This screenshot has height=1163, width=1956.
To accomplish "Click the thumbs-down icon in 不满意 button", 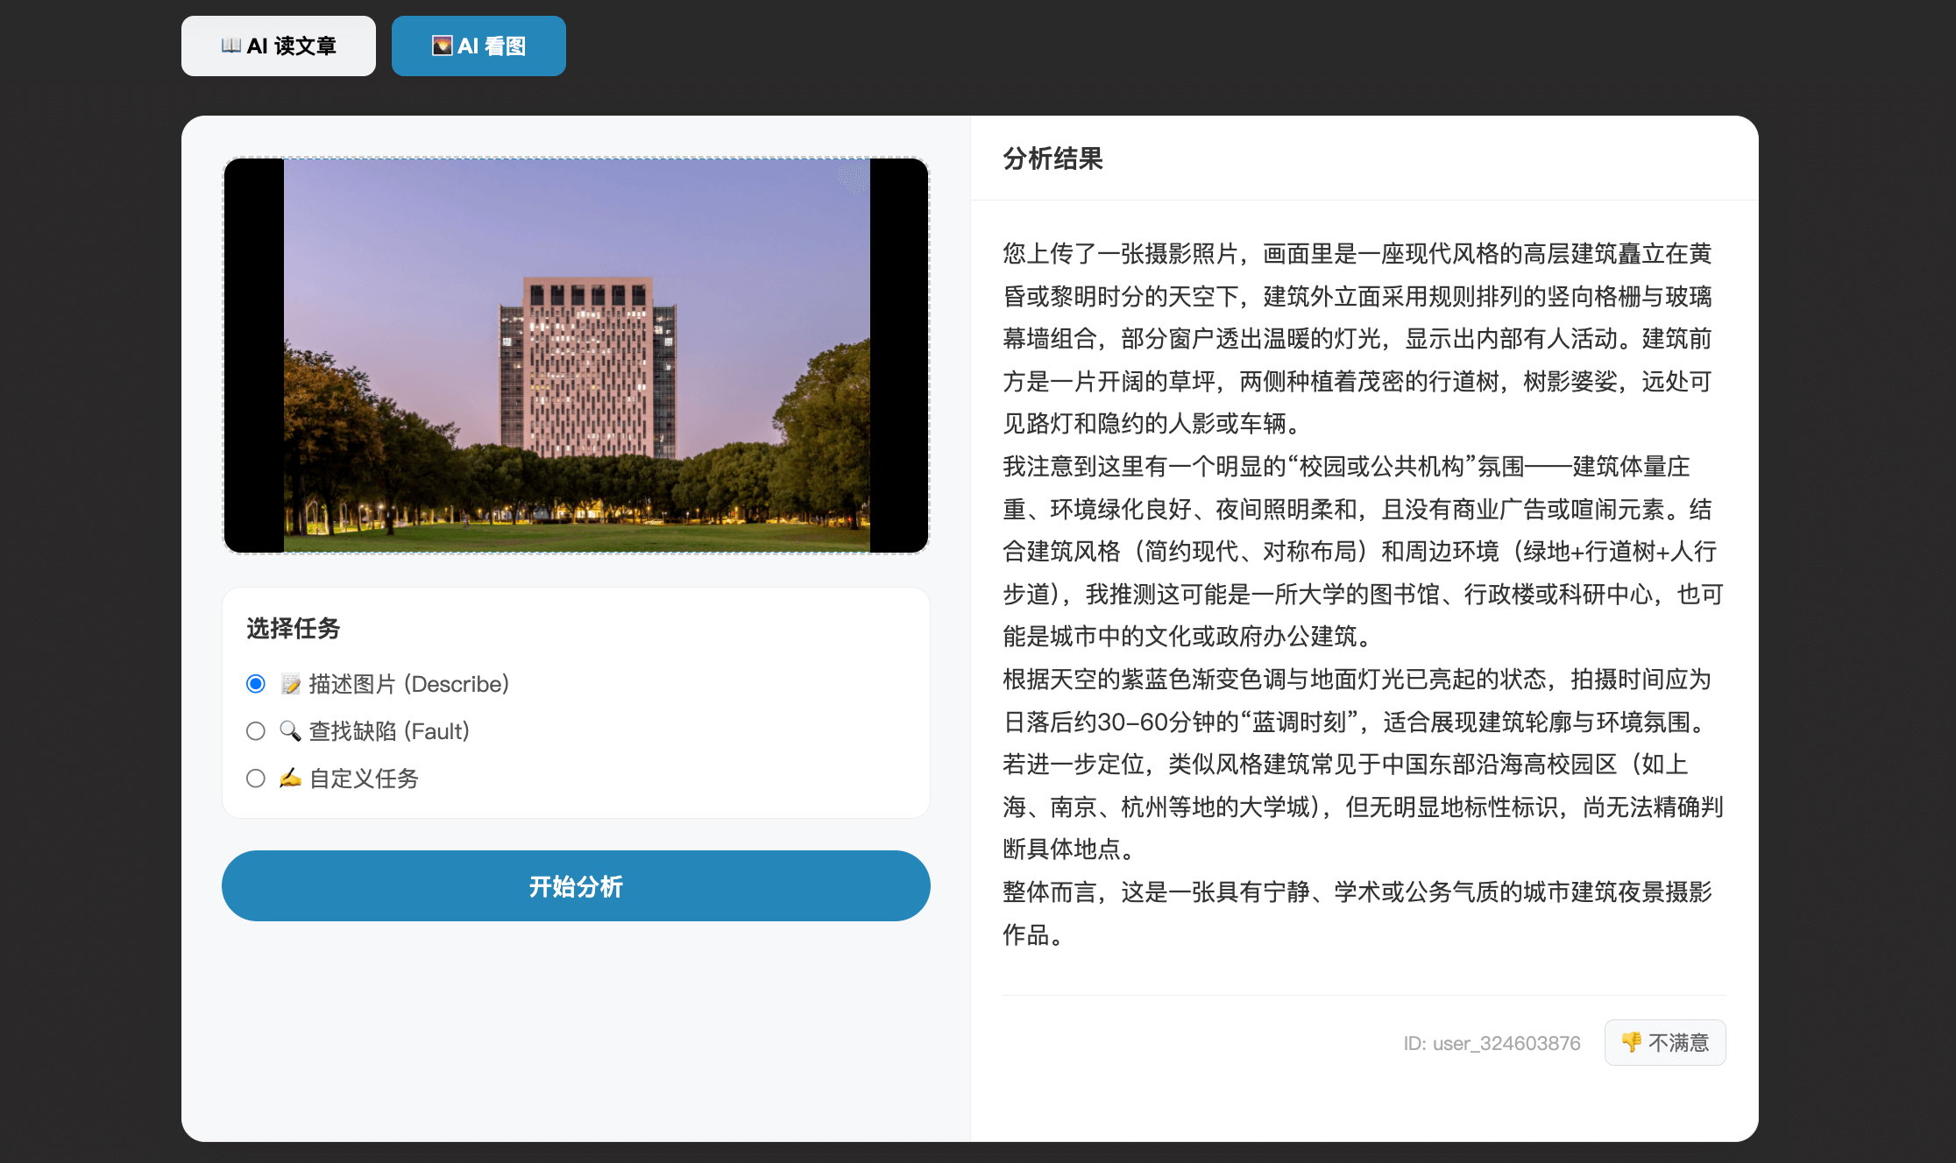I will [1631, 1042].
